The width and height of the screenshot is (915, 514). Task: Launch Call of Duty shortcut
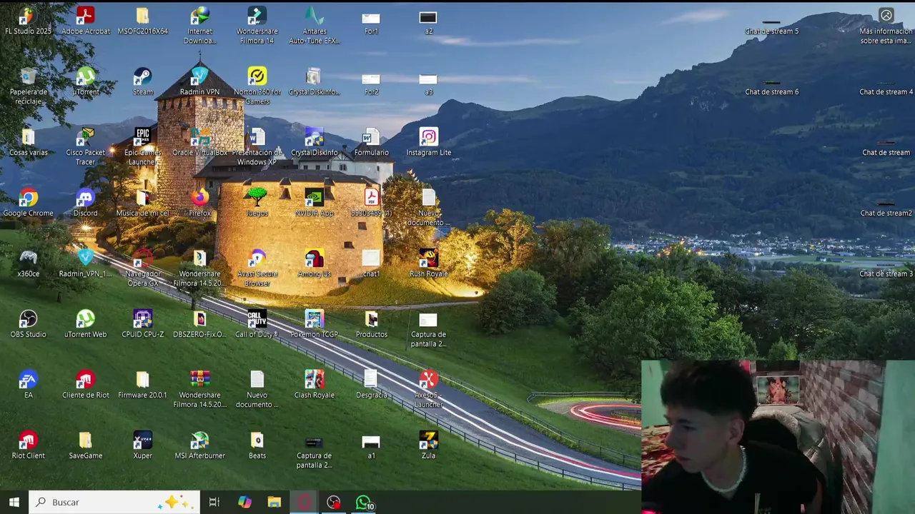point(257,319)
